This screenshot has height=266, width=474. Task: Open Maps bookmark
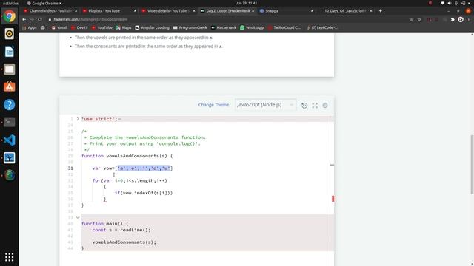(x=124, y=27)
